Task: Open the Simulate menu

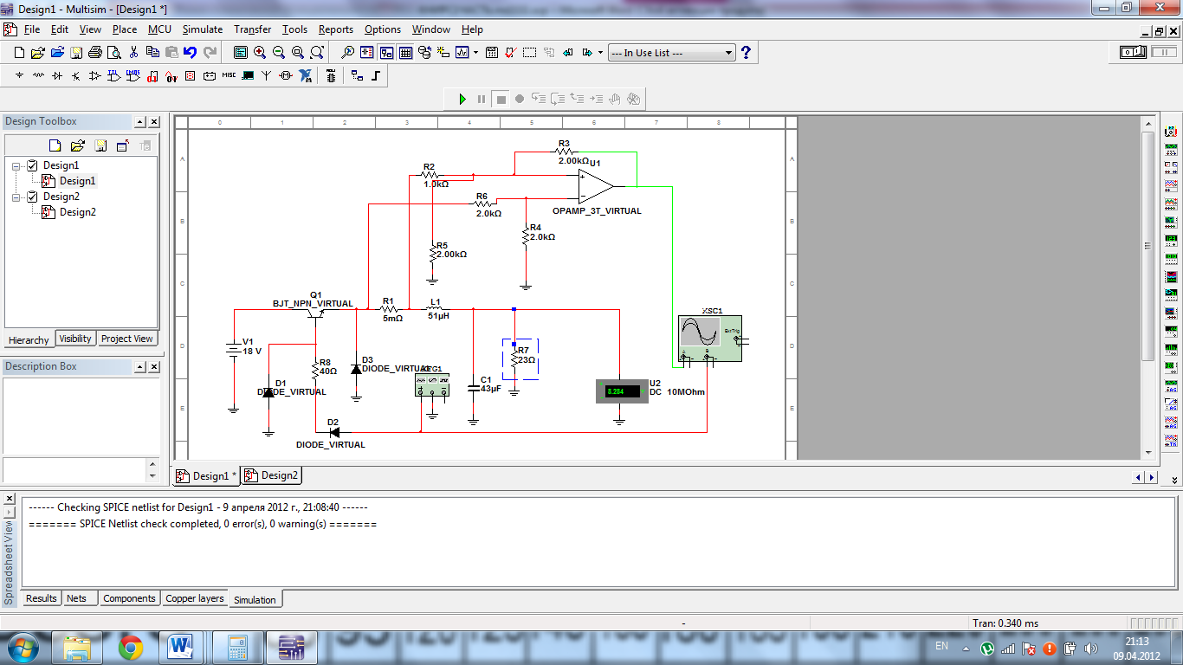Action: (203, 29)
